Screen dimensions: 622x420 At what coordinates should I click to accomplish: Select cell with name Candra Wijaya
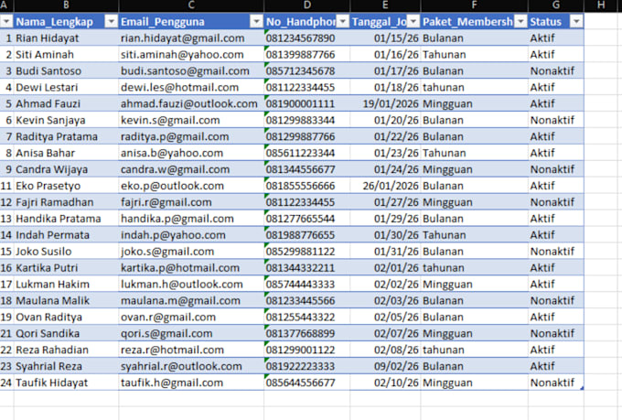coord(66,169)
